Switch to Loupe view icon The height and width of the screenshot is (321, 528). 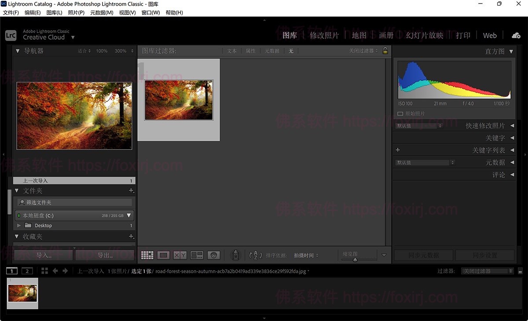(x=163, y=255)
